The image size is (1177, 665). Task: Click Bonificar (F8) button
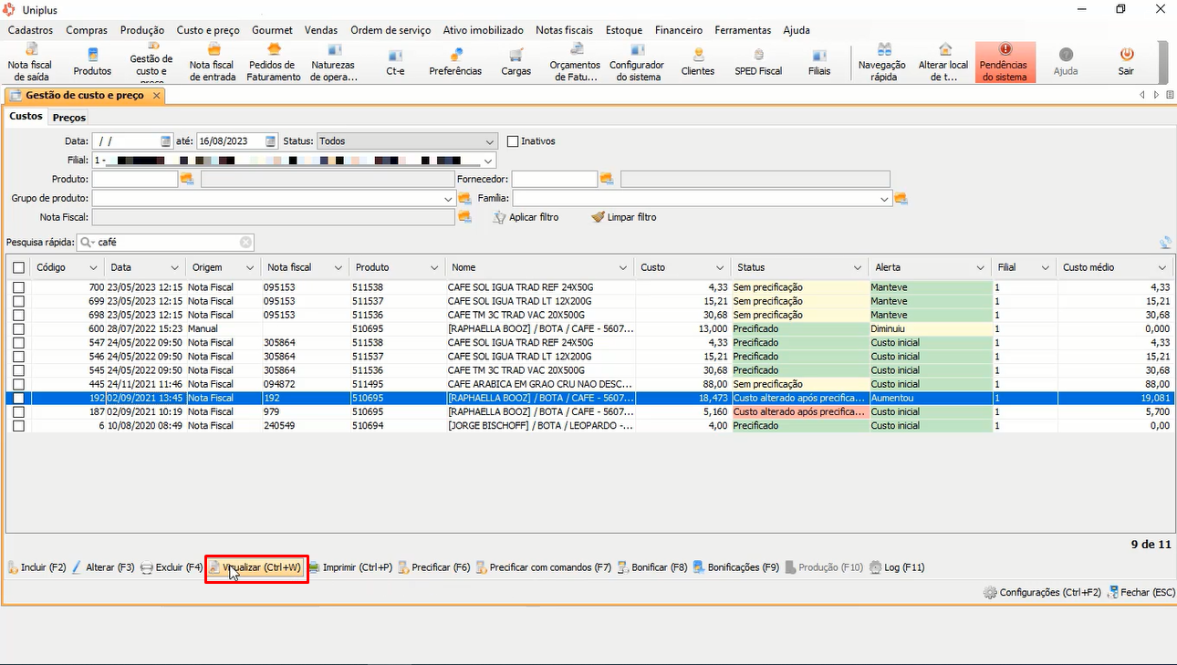[x=652, y=567]
